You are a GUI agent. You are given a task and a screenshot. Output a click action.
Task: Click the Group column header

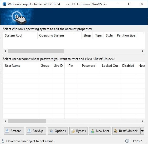45,66
